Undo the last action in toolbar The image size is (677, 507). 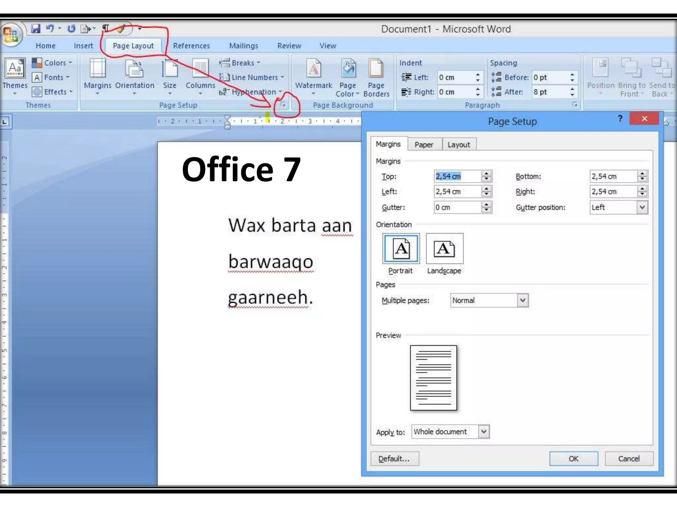[50, 29]
